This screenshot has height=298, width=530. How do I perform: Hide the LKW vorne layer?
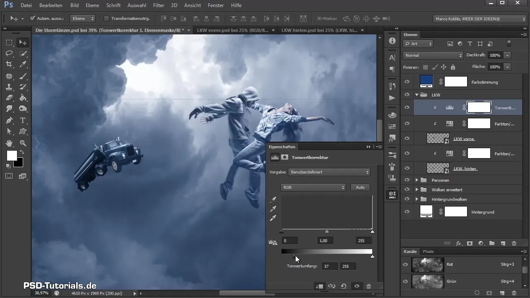tap(407, 139)
